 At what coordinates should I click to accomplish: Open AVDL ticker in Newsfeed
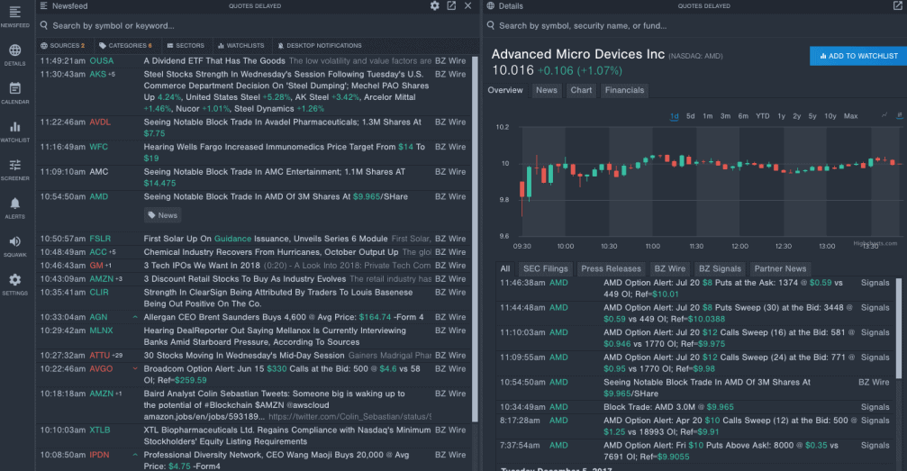pyautogui.click(x=99, y=122)
